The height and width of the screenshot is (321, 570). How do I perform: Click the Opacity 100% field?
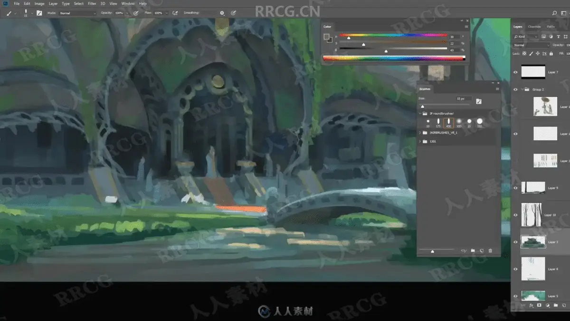(x=119, y=13)
